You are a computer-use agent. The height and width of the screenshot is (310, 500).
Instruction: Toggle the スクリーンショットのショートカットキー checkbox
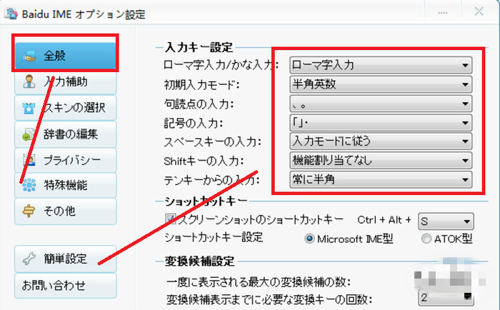[171, 219]
